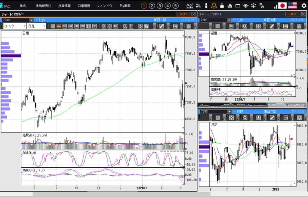Viewport: 308px width, 197px height.
Task: Click the Japan flag market icon
Action: pos(282,6)
